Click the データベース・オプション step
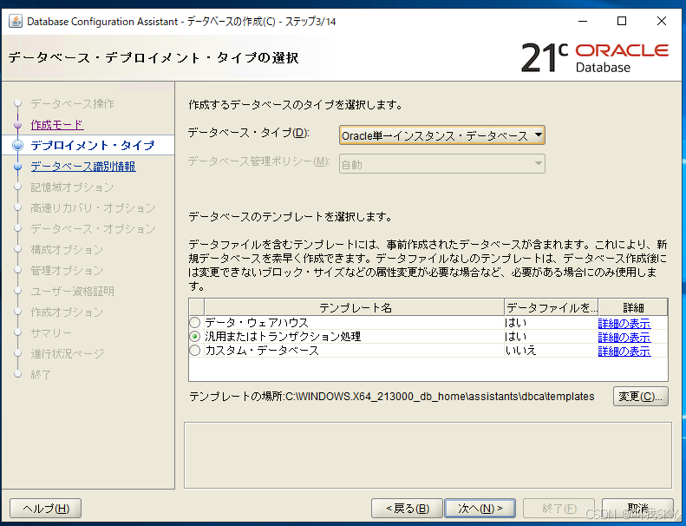686x526 pixels. click(x=93, y=229)
